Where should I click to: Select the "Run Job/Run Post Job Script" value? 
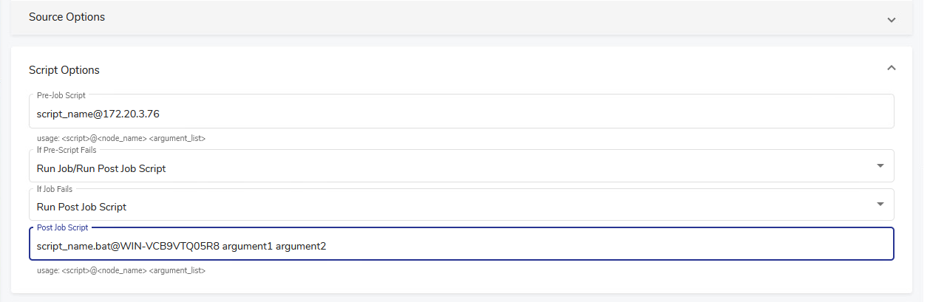[x=101, y=168]
